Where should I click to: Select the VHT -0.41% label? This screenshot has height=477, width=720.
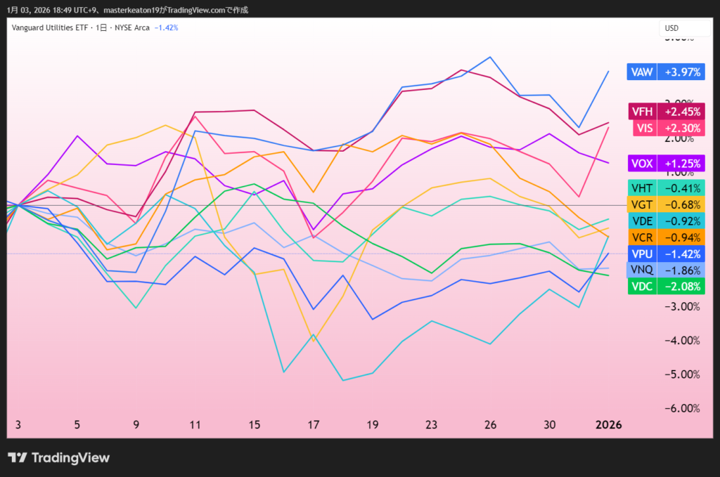[666, 188]
